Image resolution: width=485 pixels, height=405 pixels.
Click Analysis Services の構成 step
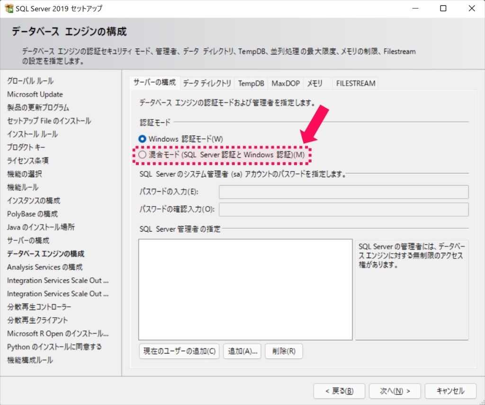[x=45, y=267]
